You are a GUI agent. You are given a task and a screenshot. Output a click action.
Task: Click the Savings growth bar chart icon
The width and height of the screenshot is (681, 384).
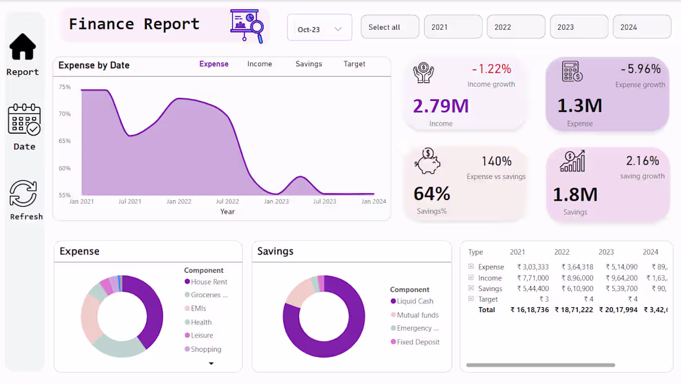coord(573,161)
